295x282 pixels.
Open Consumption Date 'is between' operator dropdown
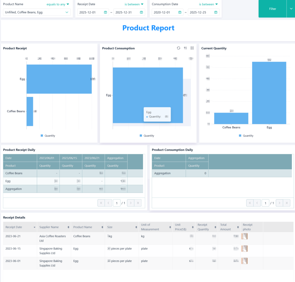(208, 4)
